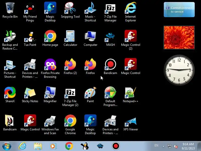This screenshot has height=151, width=201.
Task: Launch Firefox Private Browsing shortcut
Action: pyautogui.click(x=50, y=68)
